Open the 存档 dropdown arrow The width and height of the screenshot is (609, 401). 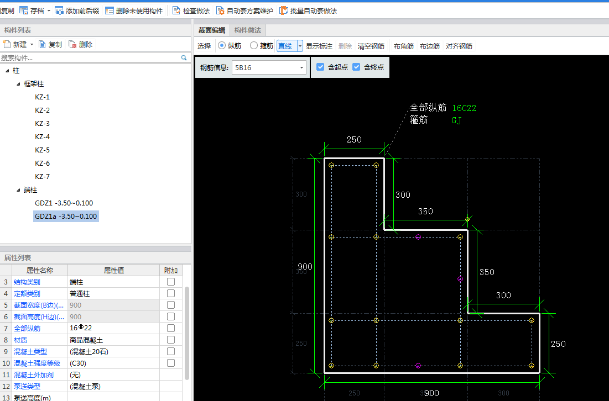coord(49,11)
